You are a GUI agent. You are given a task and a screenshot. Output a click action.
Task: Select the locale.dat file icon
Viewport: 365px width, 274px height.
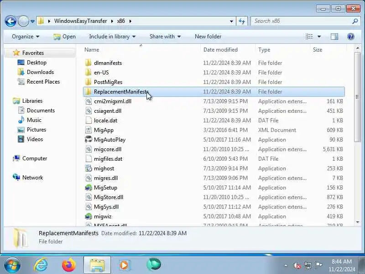pos(89,121)
